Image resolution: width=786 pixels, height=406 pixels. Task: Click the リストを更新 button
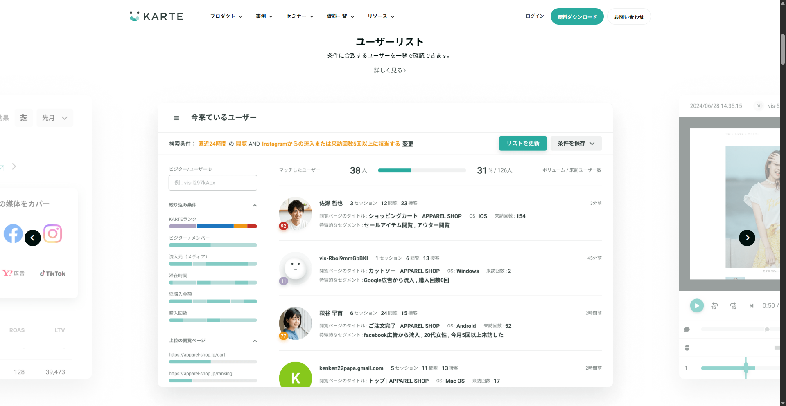pyautogui.click(x=523, y=144)
